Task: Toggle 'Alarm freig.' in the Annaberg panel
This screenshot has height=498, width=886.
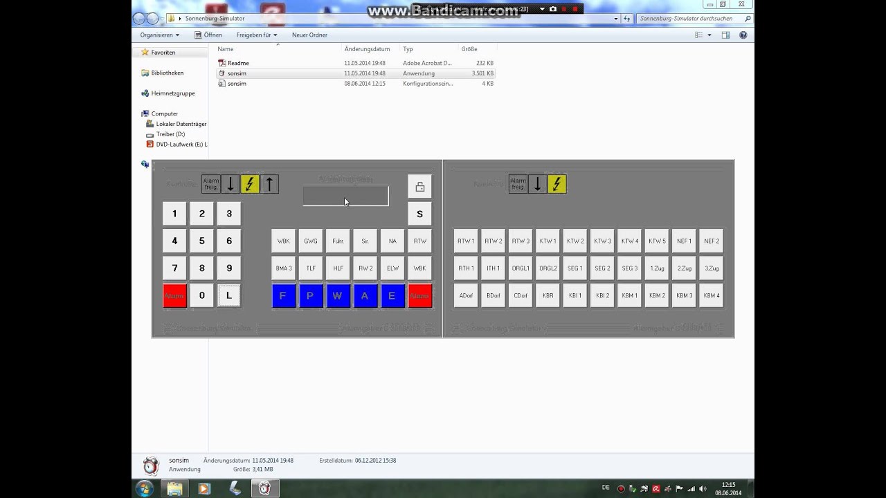Action: pyautogui.click(x=518, y=184)
